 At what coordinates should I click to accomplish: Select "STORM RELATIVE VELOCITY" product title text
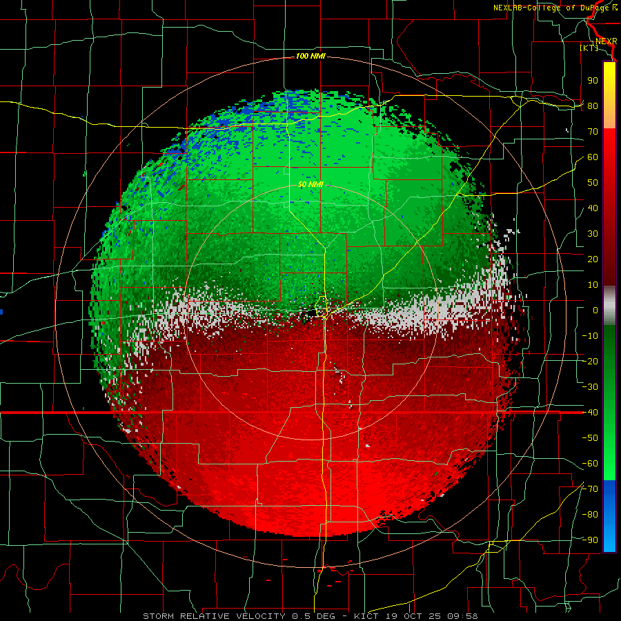214,616
